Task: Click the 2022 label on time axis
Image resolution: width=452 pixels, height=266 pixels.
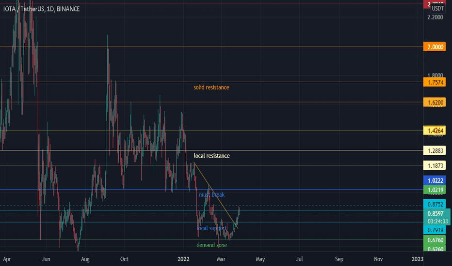Action: click(183, 259)
